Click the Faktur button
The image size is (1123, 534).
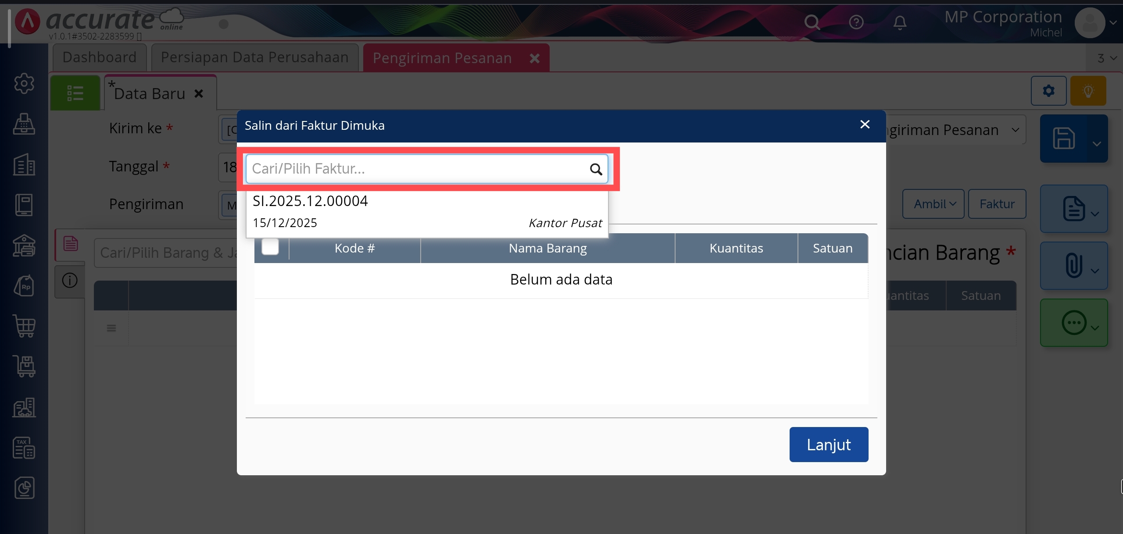(x=997, y=204)
